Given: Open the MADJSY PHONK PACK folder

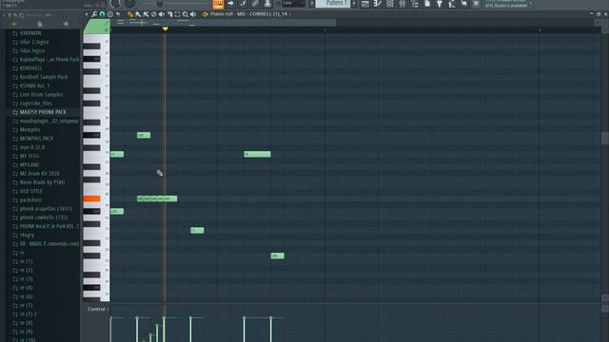Looking at the screenshot, I should point(43,112).
